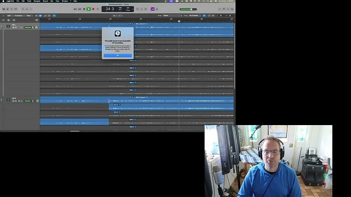351x197 pixels.
Task: Toggle the Metronome button
Action: click(157, 9)
